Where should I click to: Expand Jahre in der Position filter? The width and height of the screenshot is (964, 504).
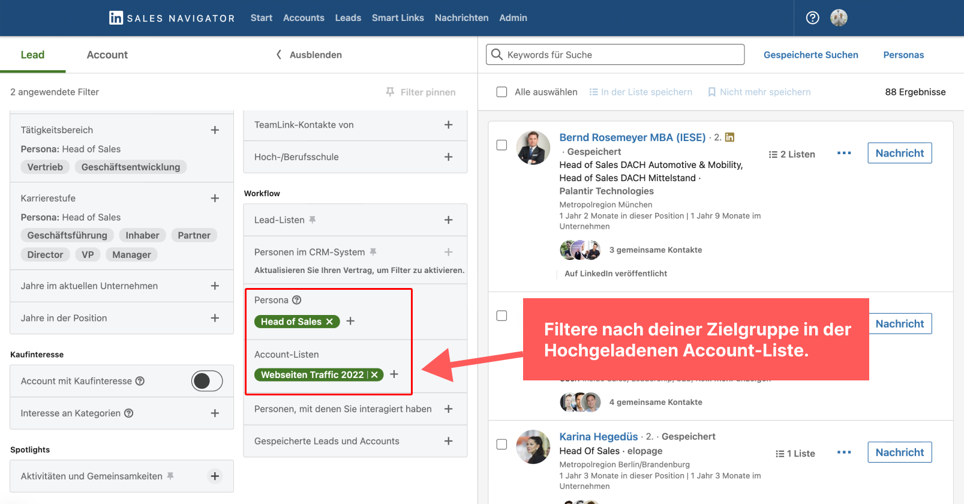(x=215, y=318)
